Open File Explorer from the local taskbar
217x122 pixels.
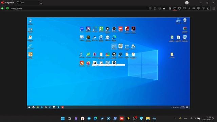(x=148, y=118)
